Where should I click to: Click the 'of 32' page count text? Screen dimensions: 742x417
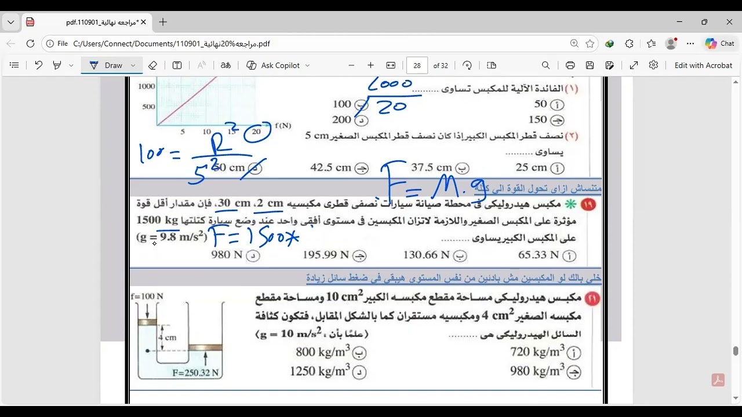point(441,65)
